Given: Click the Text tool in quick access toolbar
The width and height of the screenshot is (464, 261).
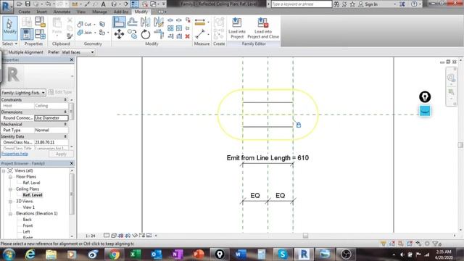Looking at the screenshot, I should (103, 4).
